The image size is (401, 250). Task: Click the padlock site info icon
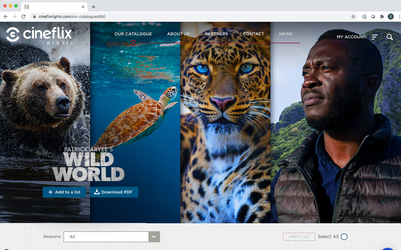click(34, 17)
